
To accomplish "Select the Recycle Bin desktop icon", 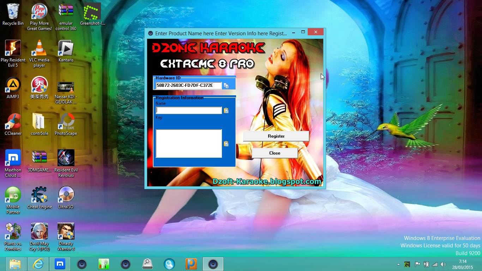I will (13, 14).
